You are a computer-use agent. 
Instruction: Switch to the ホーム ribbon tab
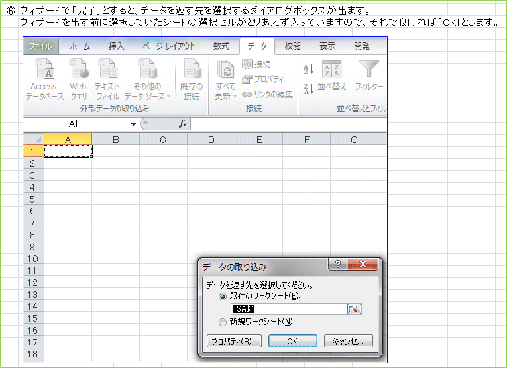pyautogui.click(x=80, y=46)
